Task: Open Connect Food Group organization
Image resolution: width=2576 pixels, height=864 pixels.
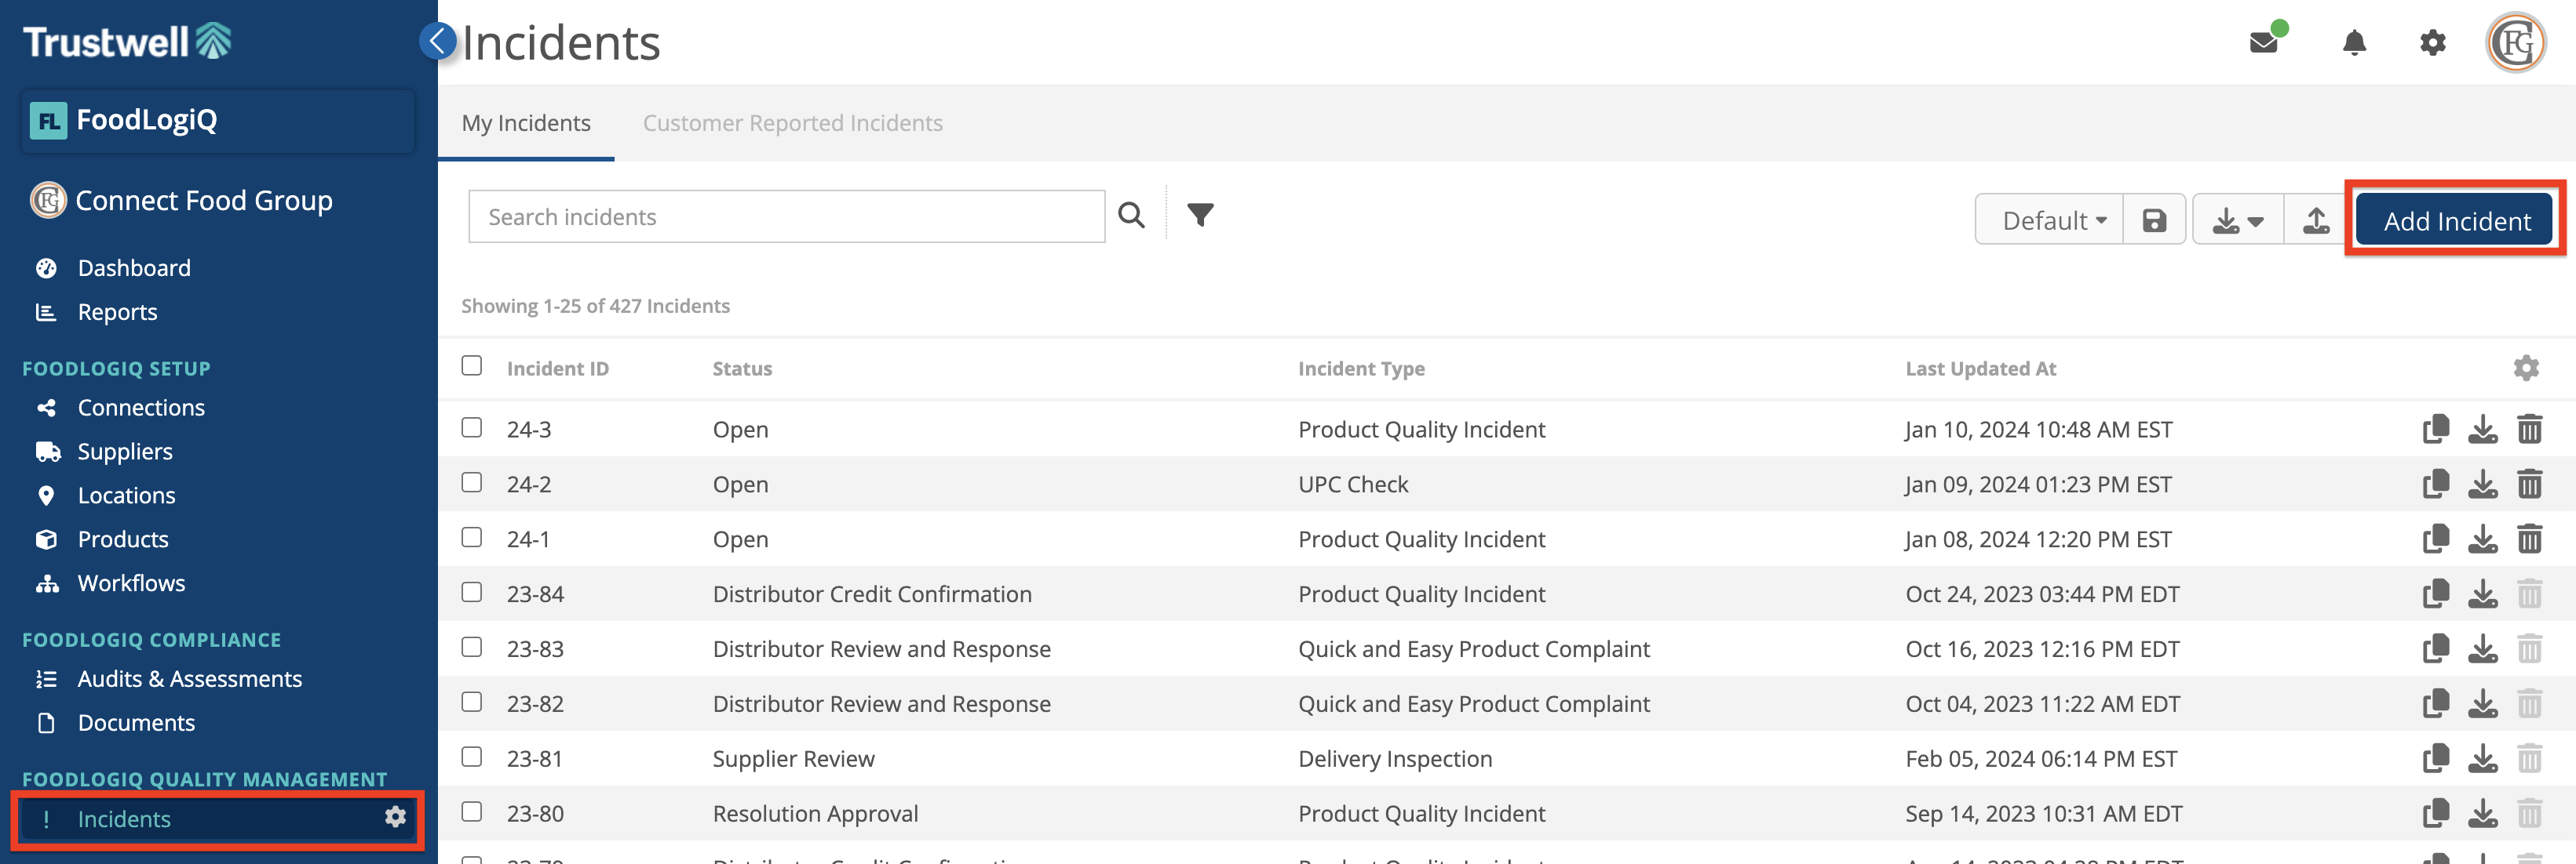Action: click(x=204, y=201)
